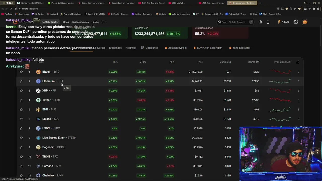The height and width of the screenshot is (181, 322).
Task: Open the XRP row more-options menu
Action: click(x=298, y=91)
